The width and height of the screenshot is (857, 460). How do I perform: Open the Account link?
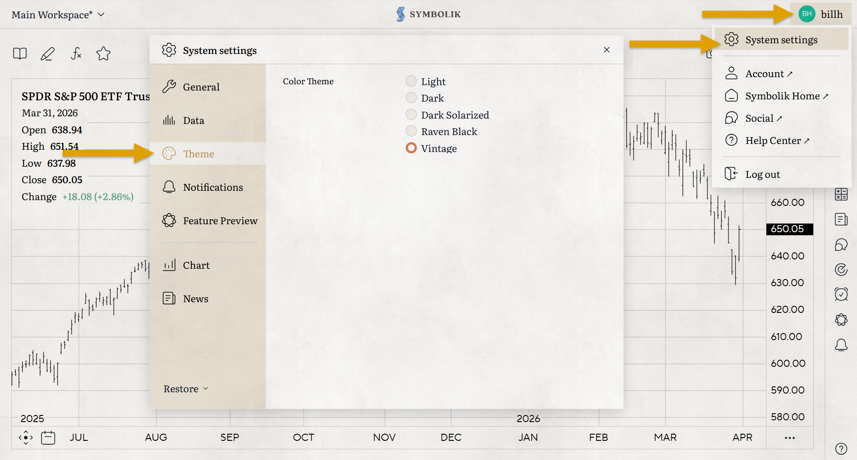(x=765, y=74)
